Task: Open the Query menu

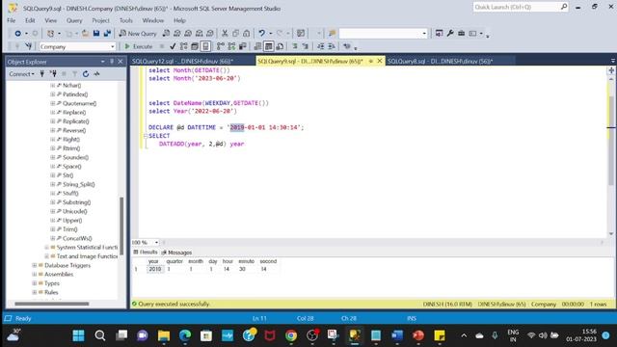Action: 74,20
